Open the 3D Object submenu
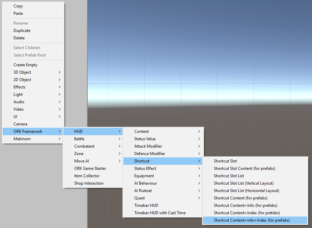The width and height of the screenshot is (312, 228). click(22, 72)
